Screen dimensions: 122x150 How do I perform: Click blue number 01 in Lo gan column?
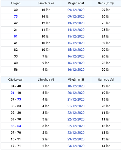point(16,36)
